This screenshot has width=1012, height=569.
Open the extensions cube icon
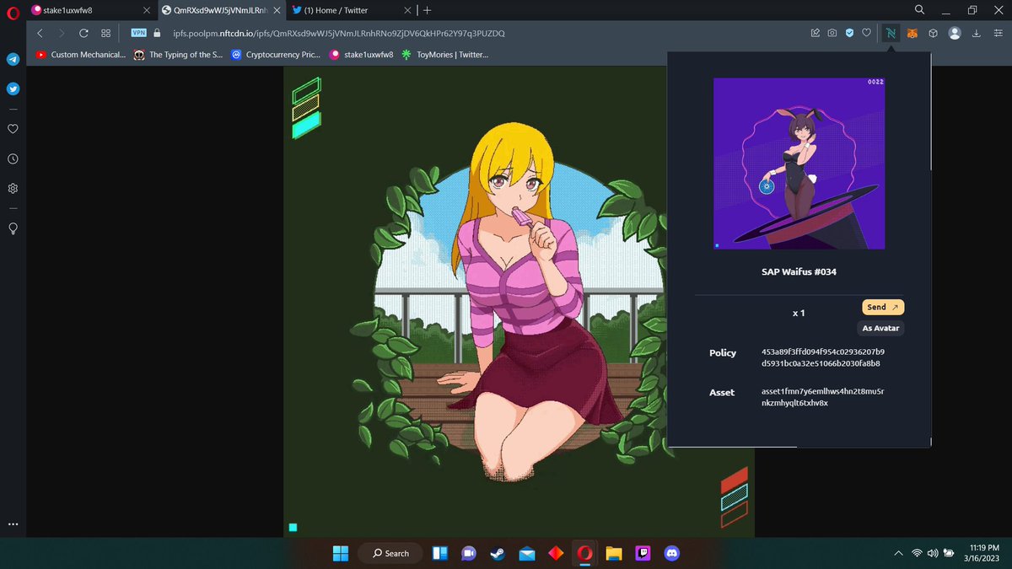pos(934,33)
